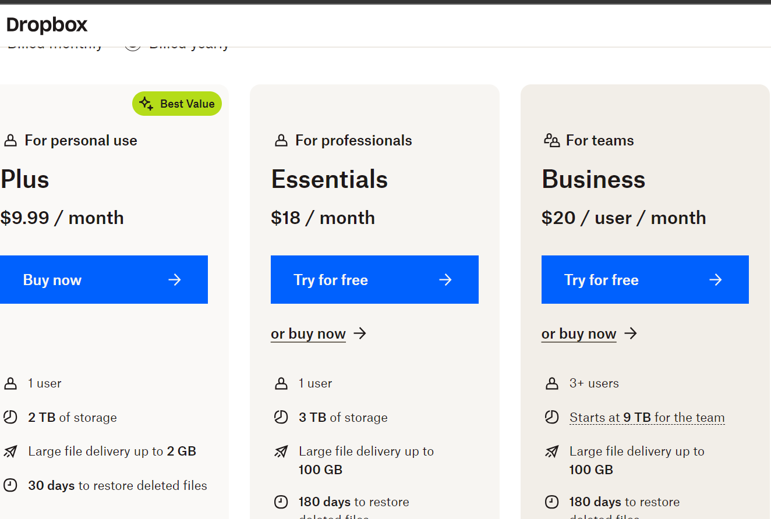Click the 'Starts at 9 TB for the team' link
Viewport: 771px width, 519px height.
click(x=646, y=417)
